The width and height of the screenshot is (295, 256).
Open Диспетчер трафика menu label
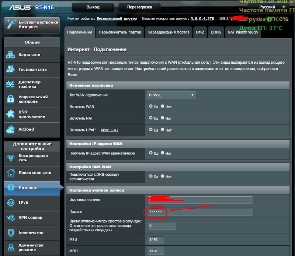coord(29,84)
